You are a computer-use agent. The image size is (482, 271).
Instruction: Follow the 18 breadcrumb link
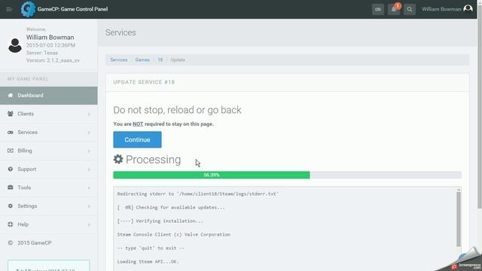pos(160,59)
